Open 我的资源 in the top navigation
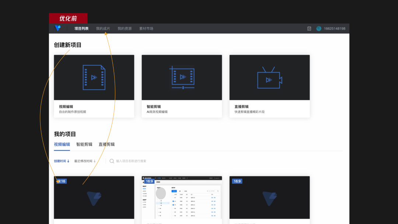Image resolution: width=398 pixels, height=224 pixels. click(125, 28)
